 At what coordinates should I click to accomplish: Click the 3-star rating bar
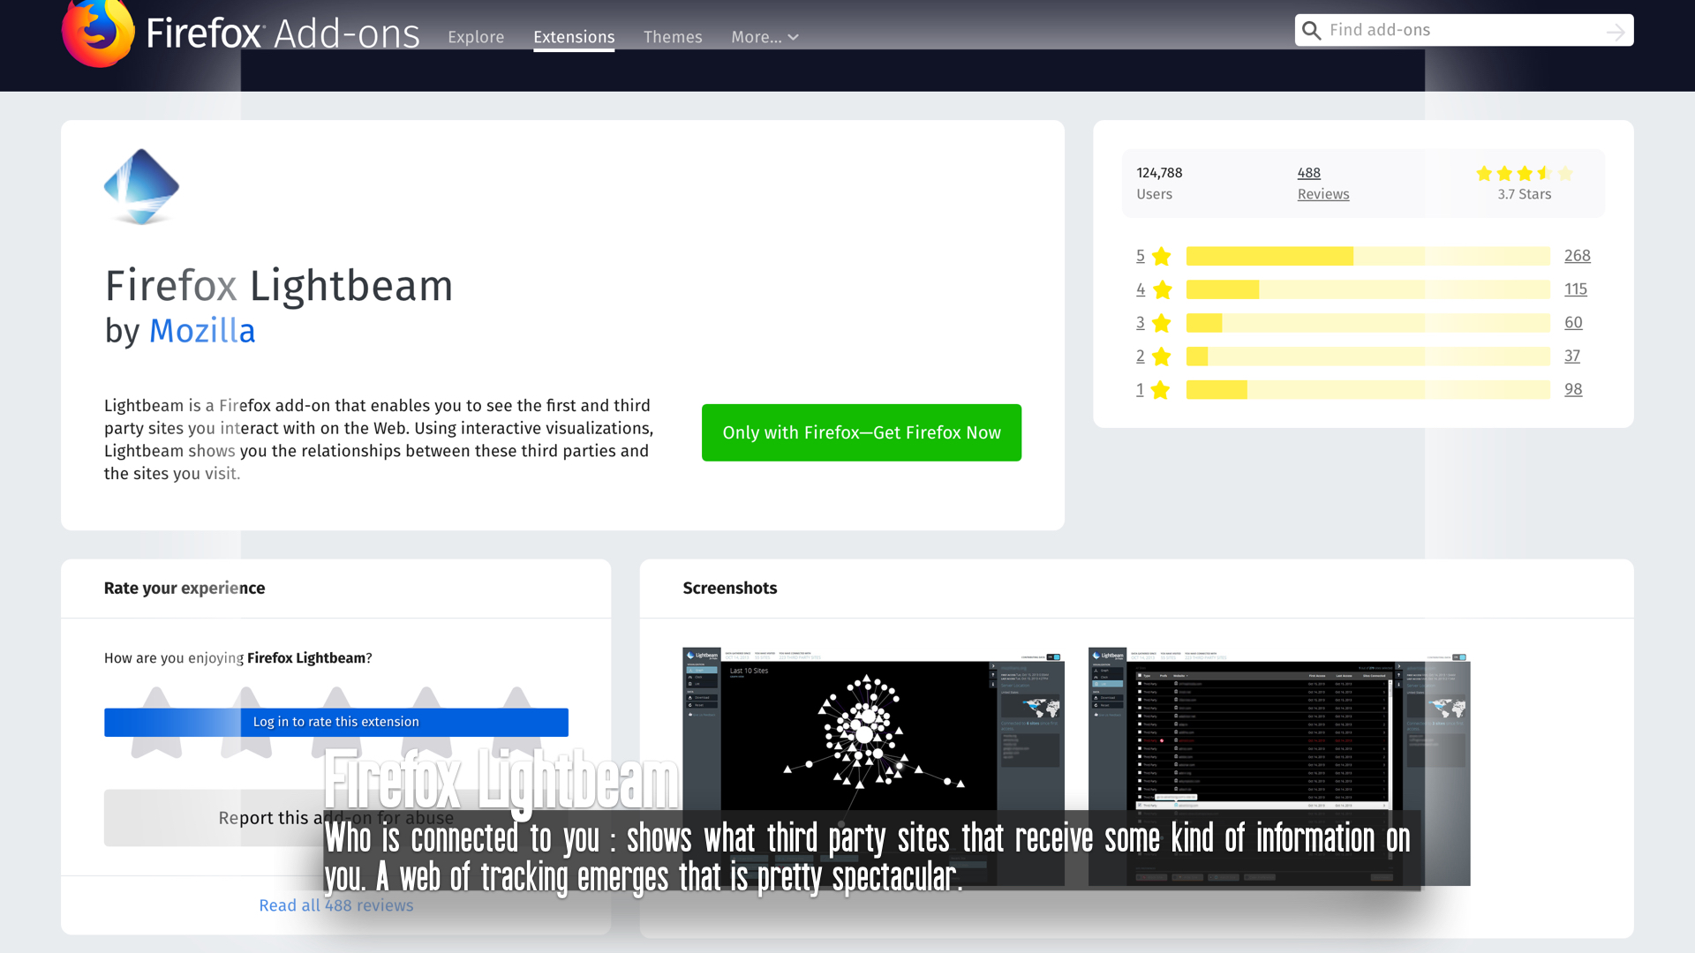[1368, 323]
